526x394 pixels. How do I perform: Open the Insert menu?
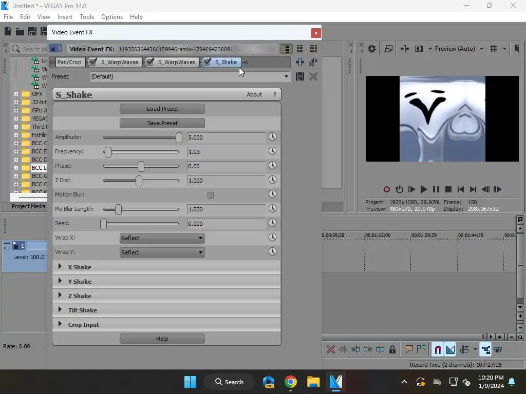(x=65, y=17)
